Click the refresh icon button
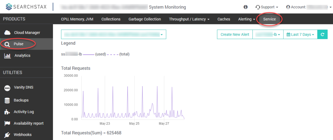This screenshot has height=140, width=333. coord(322,34)
